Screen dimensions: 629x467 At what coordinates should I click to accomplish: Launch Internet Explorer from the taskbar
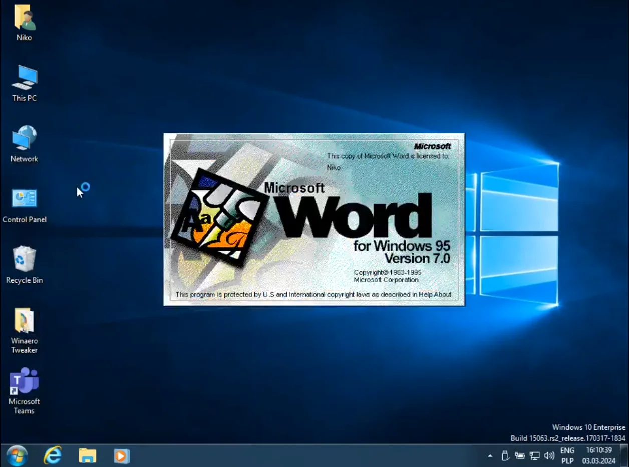point(52,456)
